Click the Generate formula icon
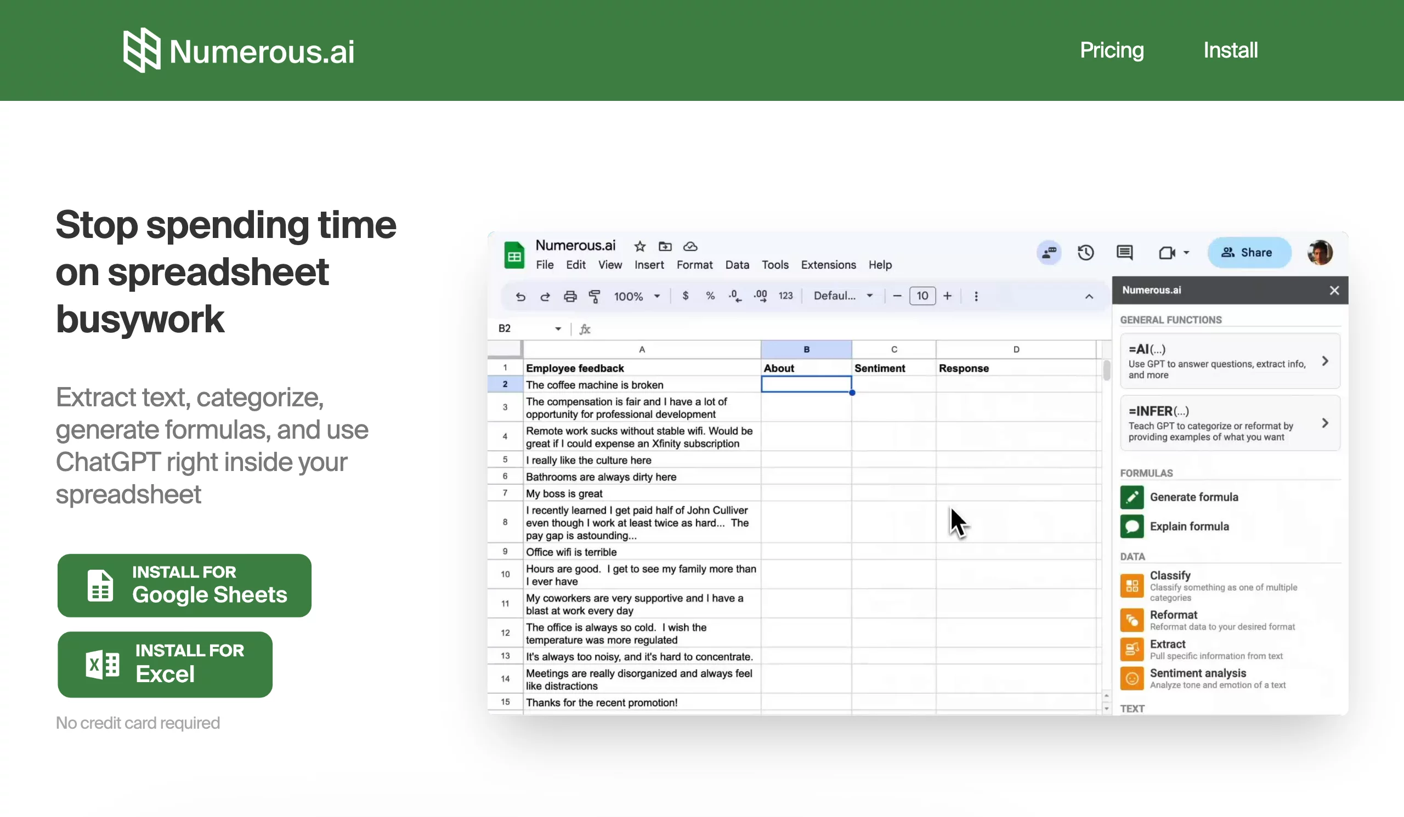Viewport: 1404px width, 817px height. tap(1131, 496)
